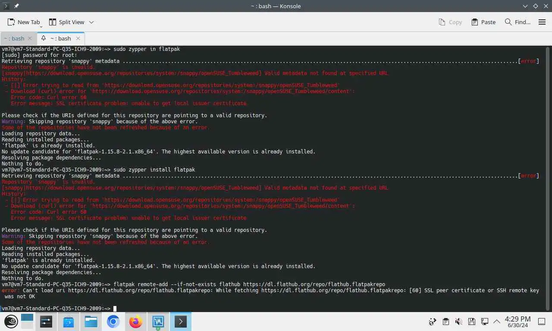
Task: Open the hamburger menu in Konsole toolbar
Action: (542, 22)
